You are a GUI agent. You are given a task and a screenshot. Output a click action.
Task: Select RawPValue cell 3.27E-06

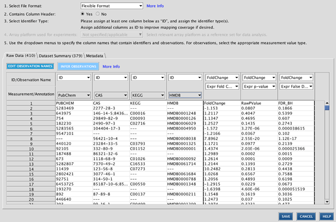[259, 128]
